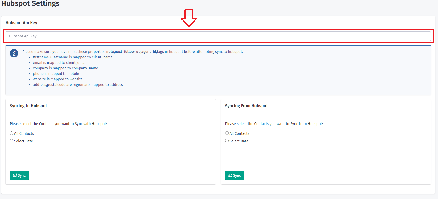Click the line 'website is mapped to website'
The width and height of the screenshot is (438, 199).
pyautogui.click(x=58, y=79)
